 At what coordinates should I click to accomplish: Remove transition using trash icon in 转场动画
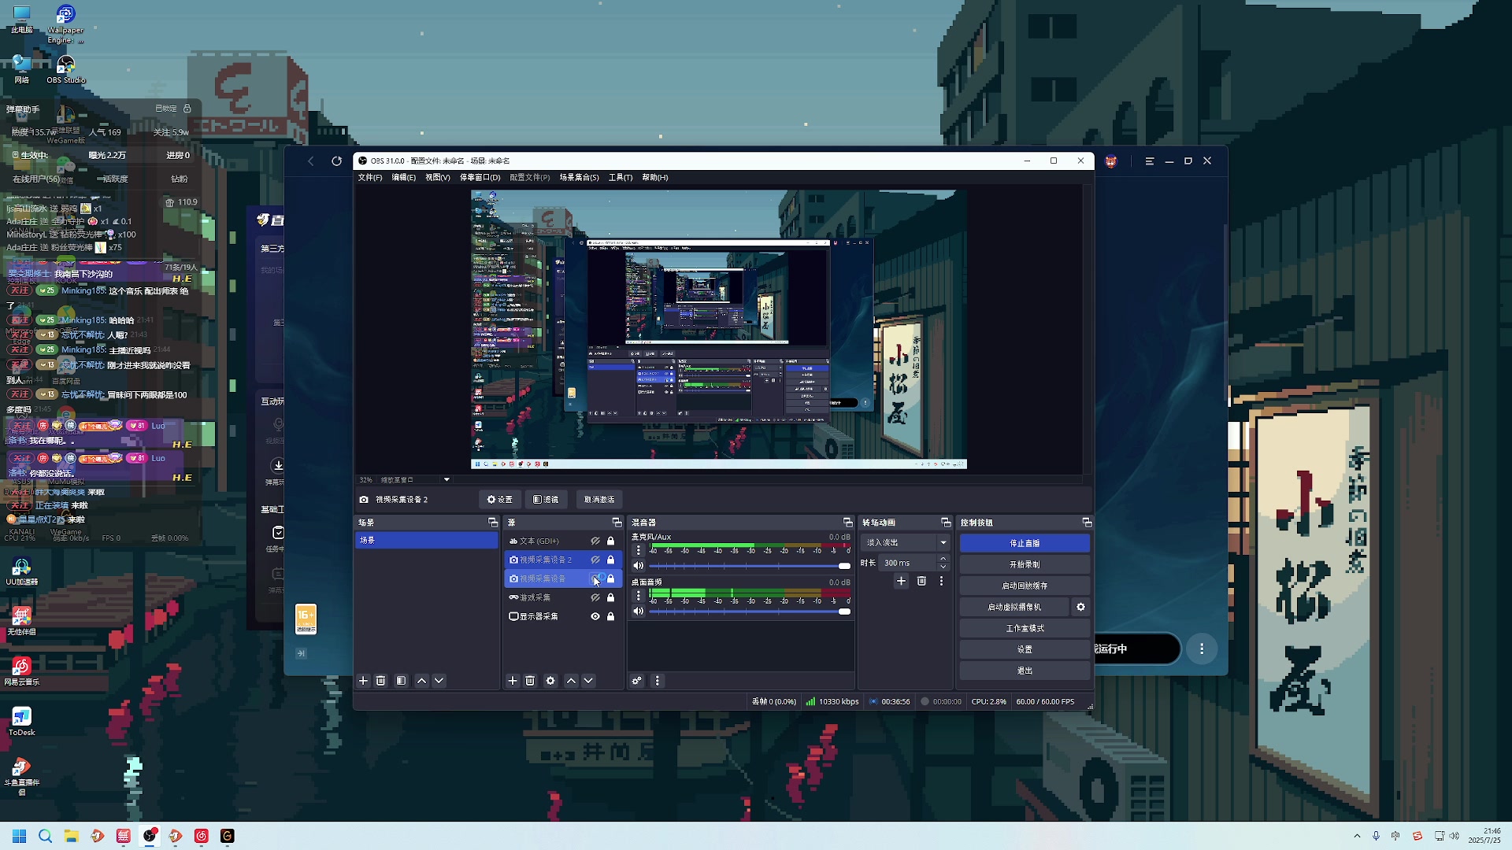click(x=921, y=581)
